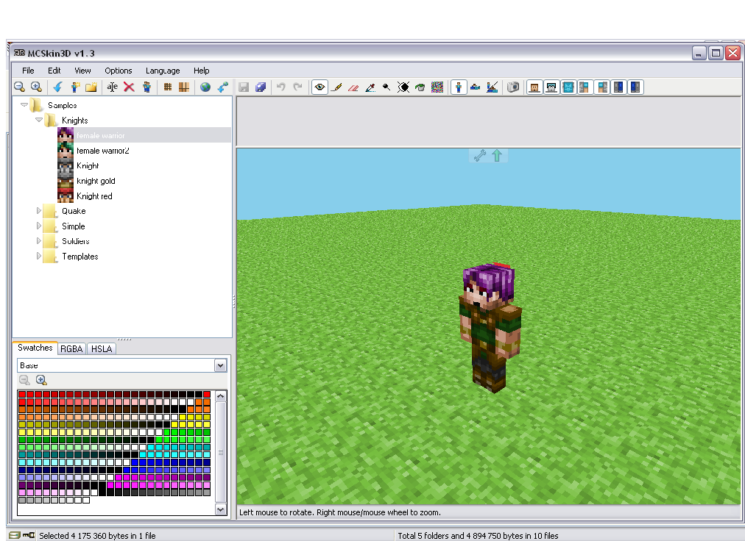The image size is (745, 541).
Task: Click the small grid icon in the toolbar
Action: coord(167,87)
